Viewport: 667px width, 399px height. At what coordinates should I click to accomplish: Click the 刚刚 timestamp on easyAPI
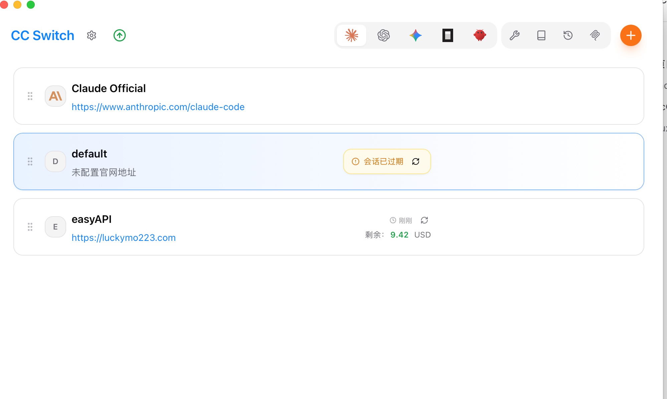pyautogui.click(x=405, y=221)
